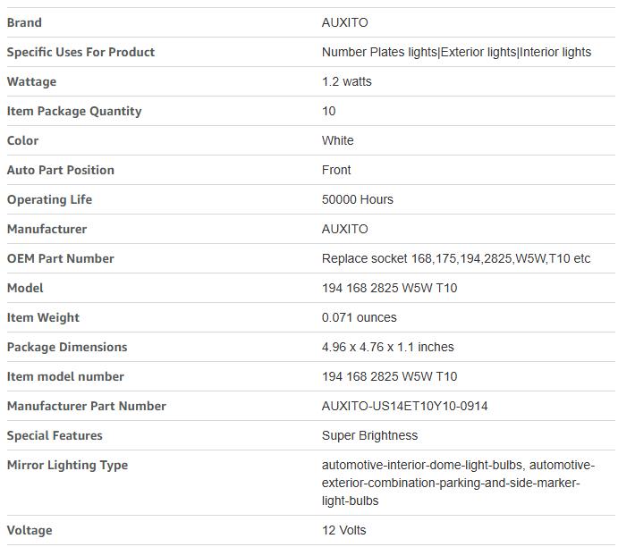Select the 'Super Brightness' special feature

click(x=369, y=435)
